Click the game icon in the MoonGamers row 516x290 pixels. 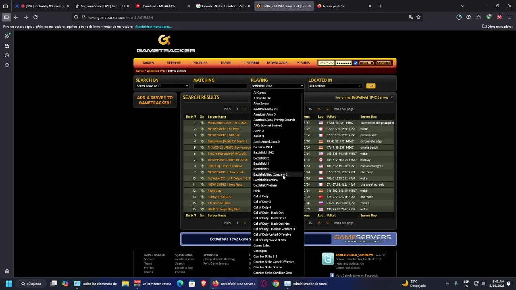(x=202, y=123)
